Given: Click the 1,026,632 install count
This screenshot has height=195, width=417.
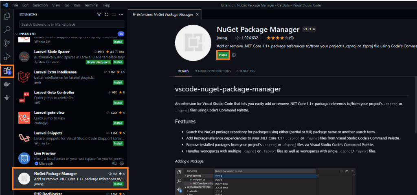Looking at the screenshot, I should [247, 38].
